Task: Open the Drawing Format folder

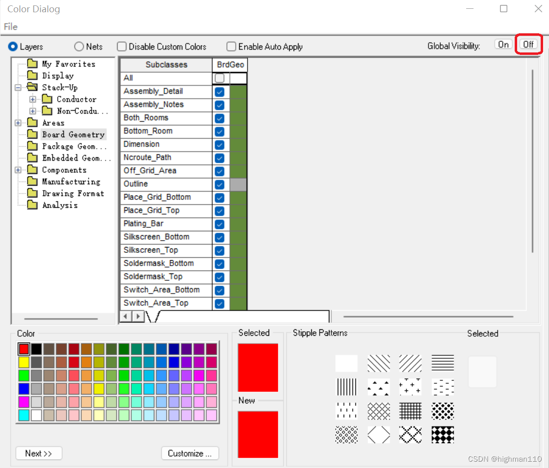Action: [x=66, y=193]
